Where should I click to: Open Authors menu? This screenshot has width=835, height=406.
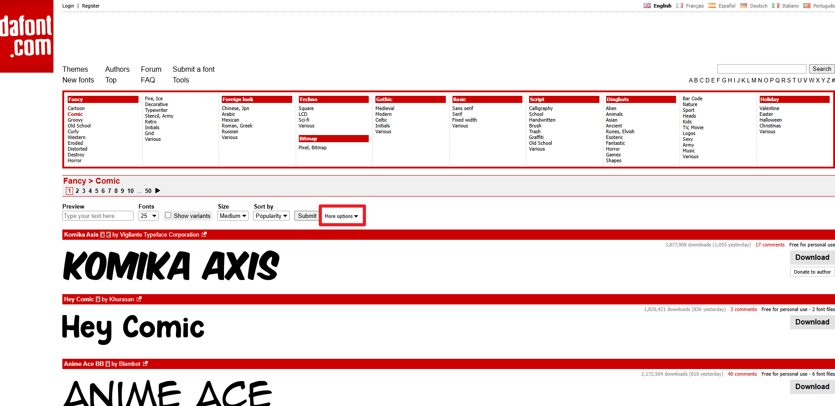click(x=118, y=69)
